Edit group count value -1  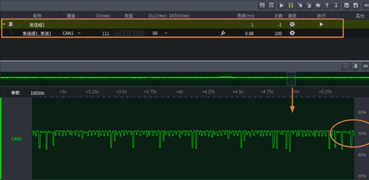(x=279, y=24)
